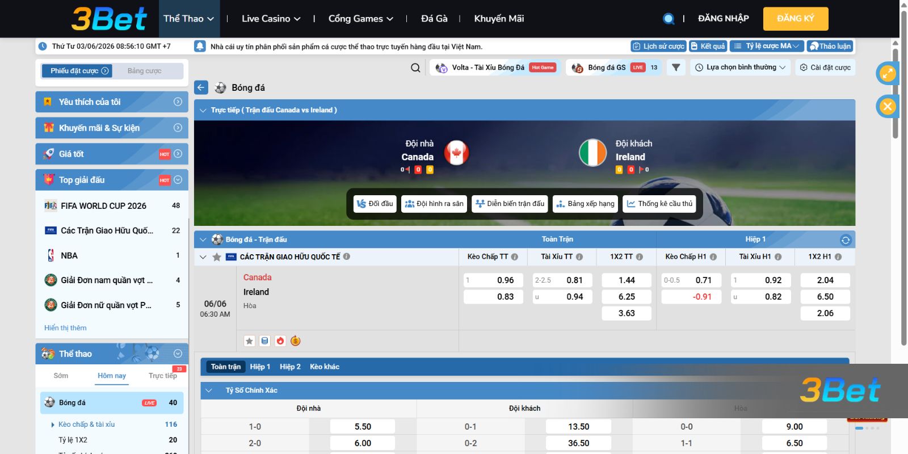Image resolution: width=908 pixels, height=454 pixels.
Task: Open the blue chat bubble icon in the header
Action: [669, 19]
